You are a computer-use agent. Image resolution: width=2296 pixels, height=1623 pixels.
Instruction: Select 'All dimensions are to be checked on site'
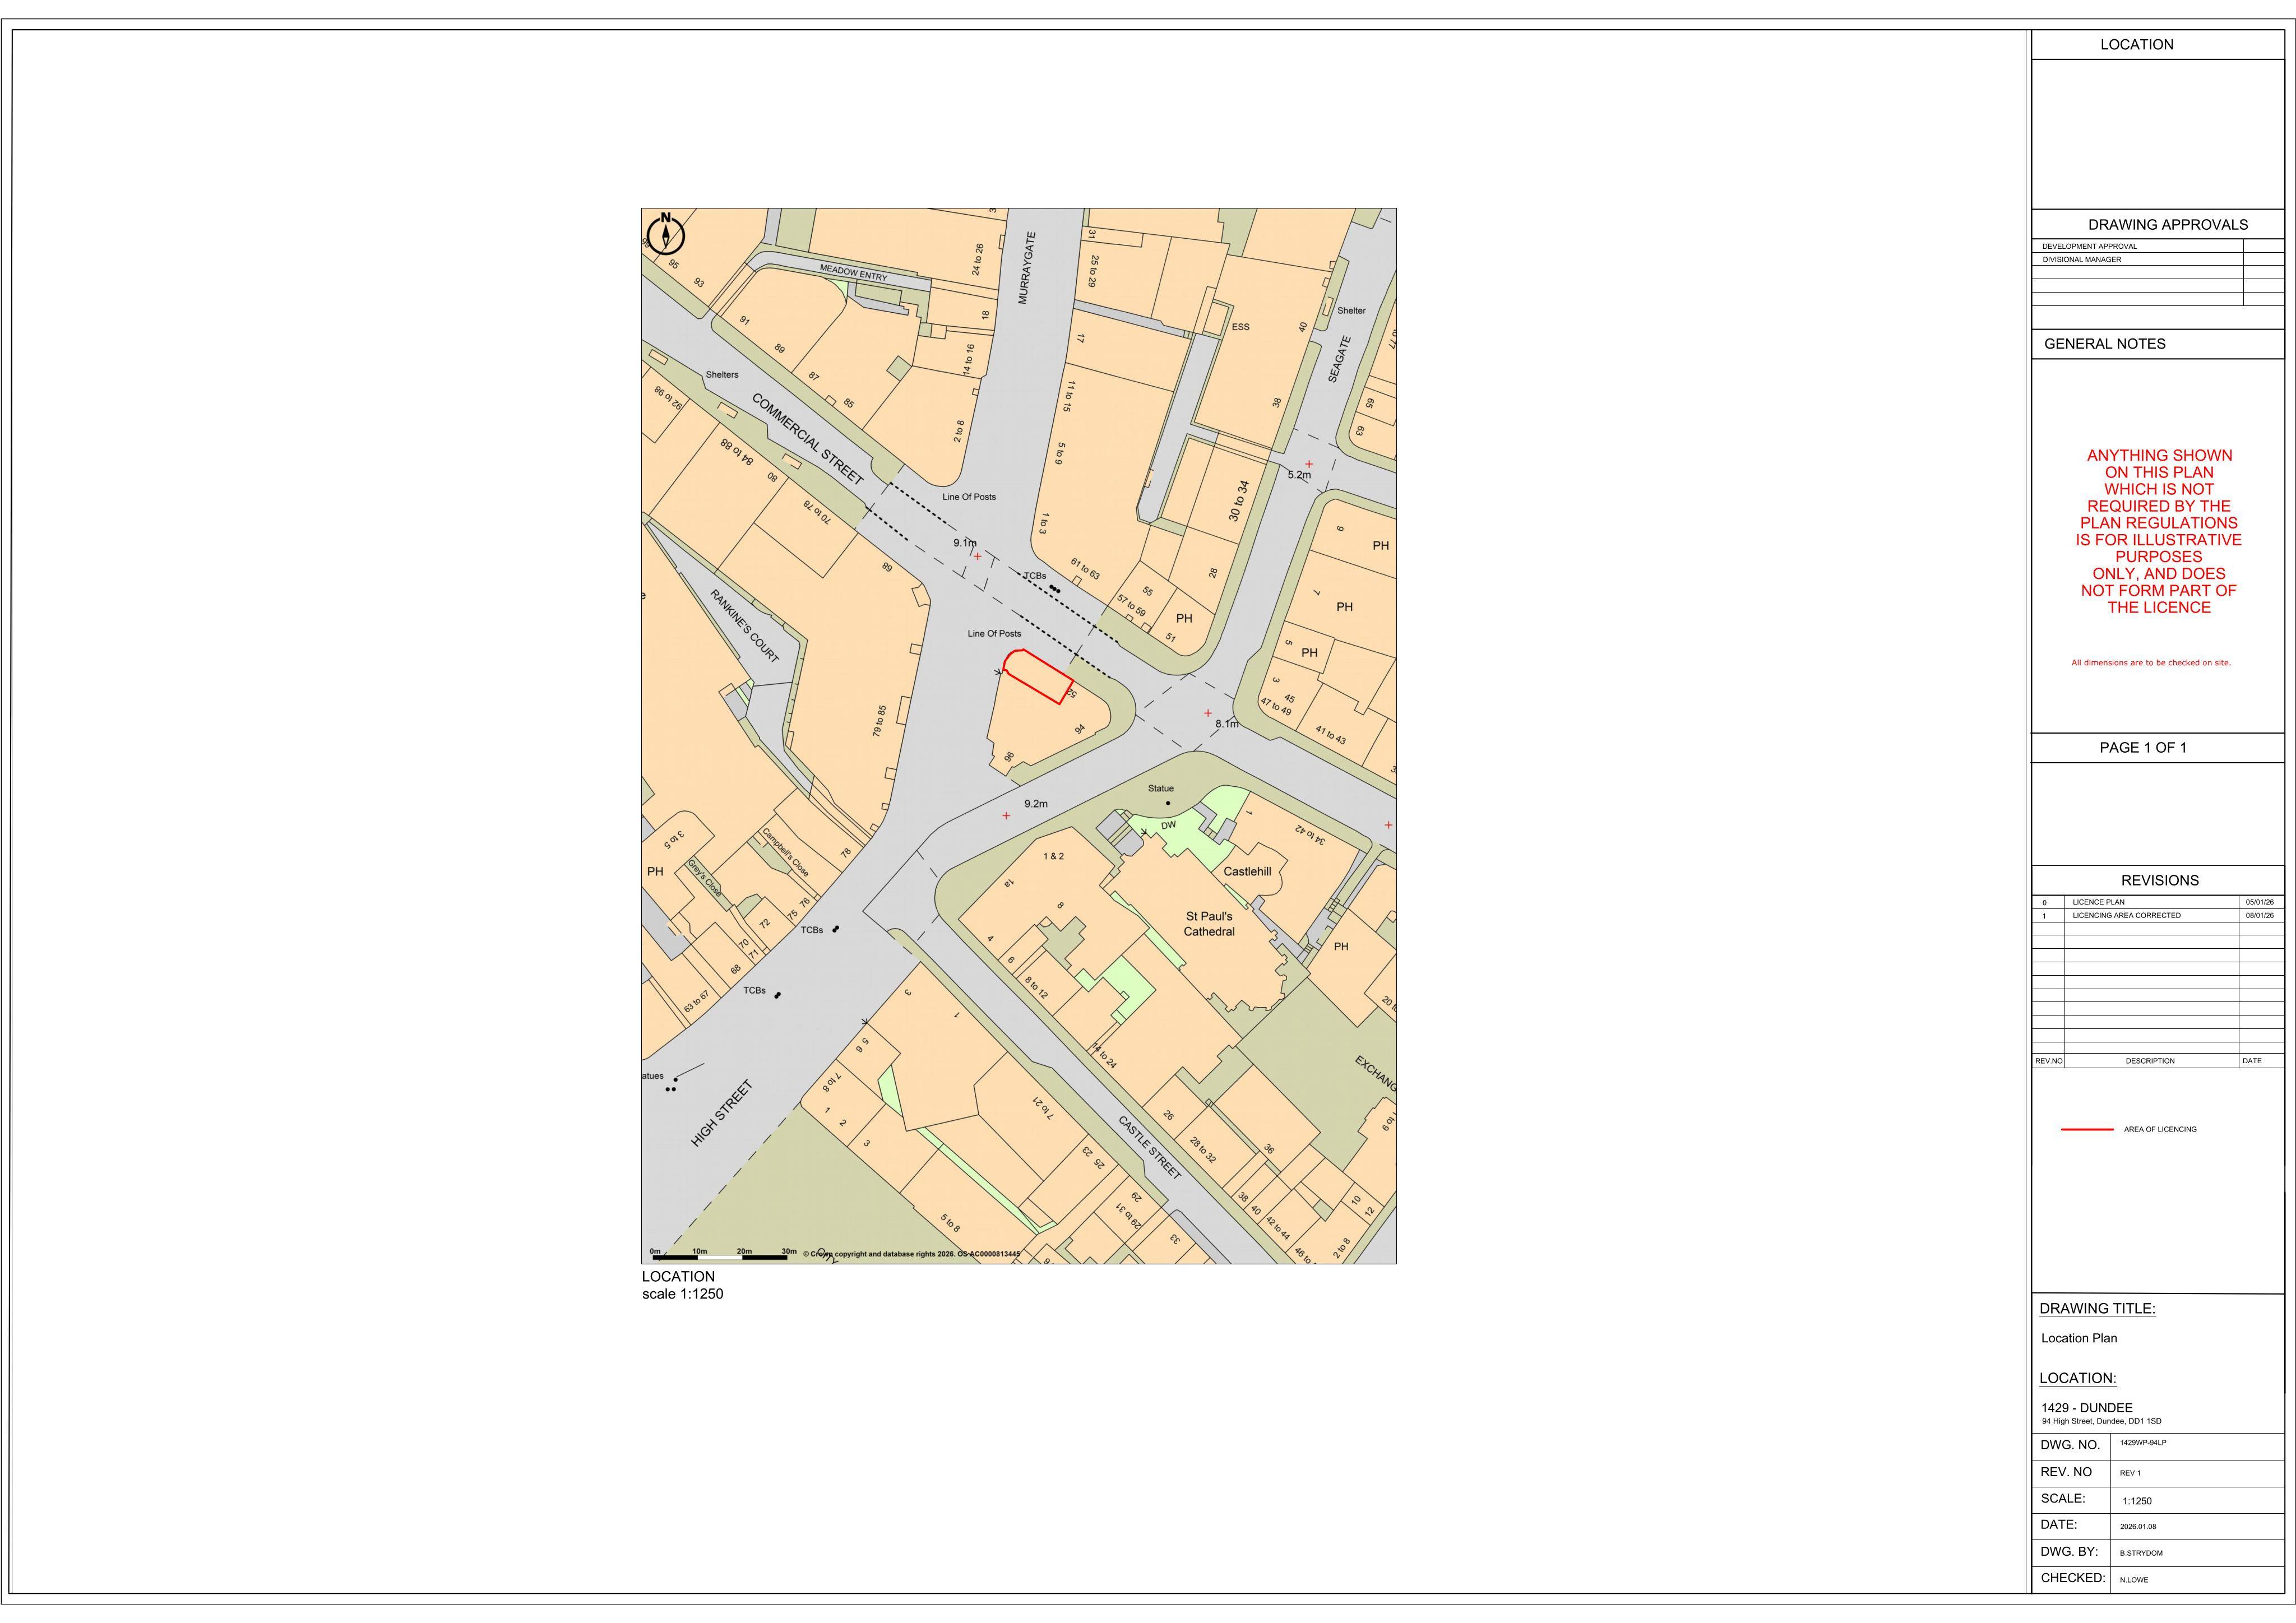(2151, 663)
